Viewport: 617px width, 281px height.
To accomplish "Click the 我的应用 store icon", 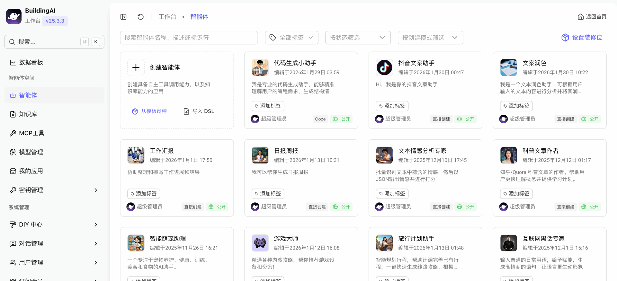I will [13, 171].
